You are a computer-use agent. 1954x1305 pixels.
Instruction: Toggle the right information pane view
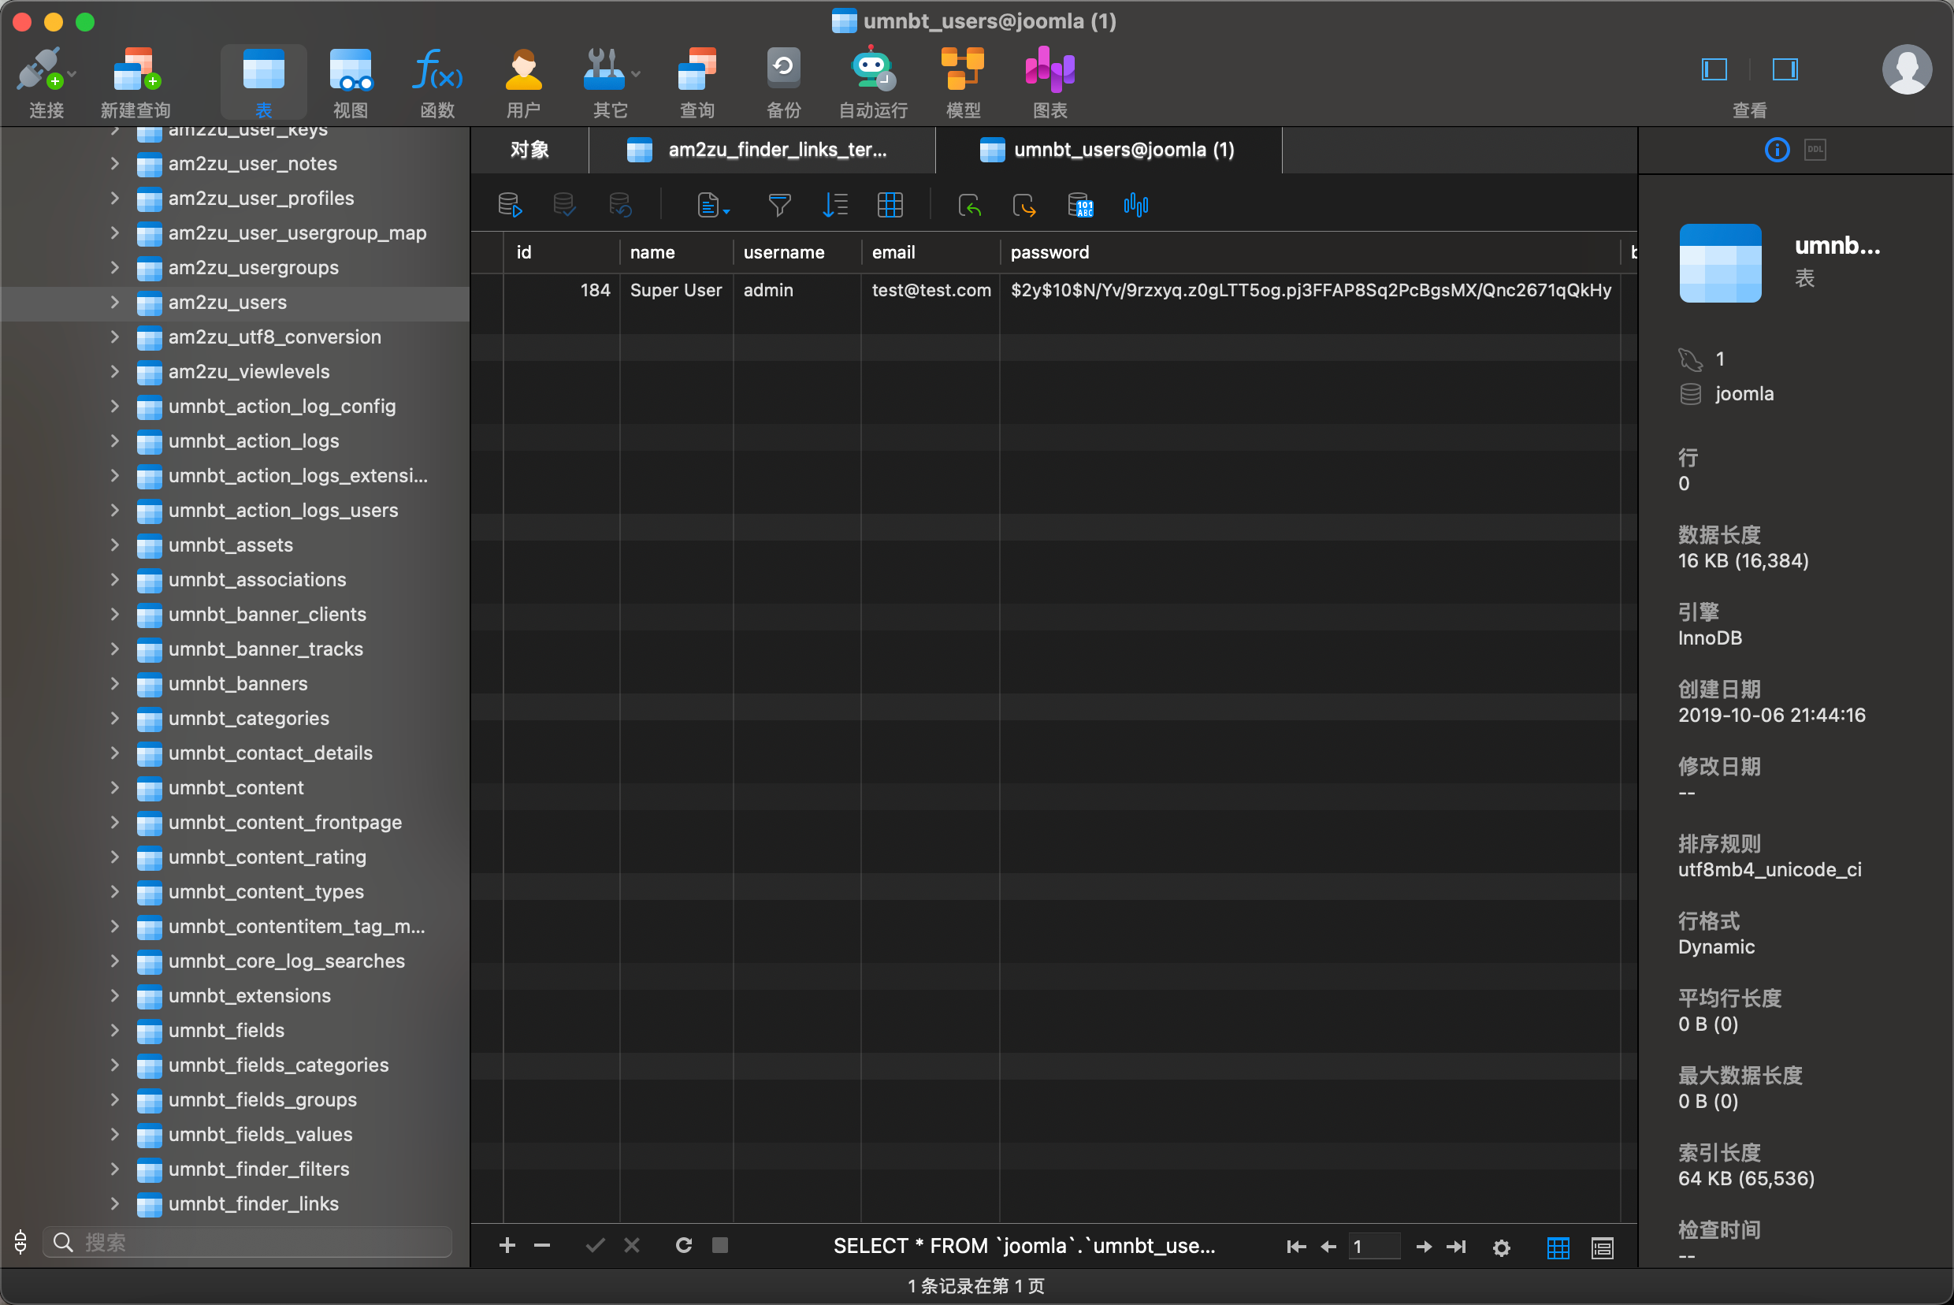coord(1785,69)
